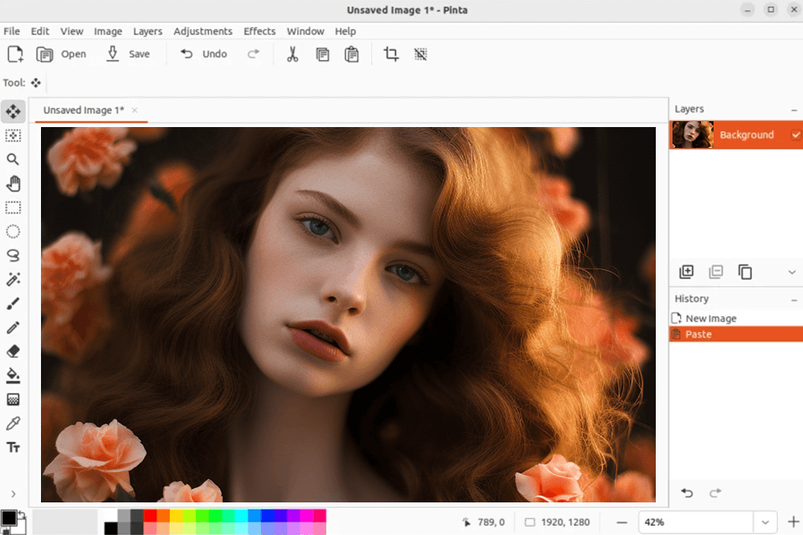Open the File menu

click(x=12, y=31)
